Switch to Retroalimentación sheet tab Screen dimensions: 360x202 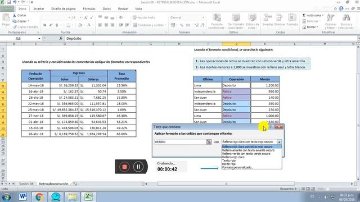tap(53, 183)
